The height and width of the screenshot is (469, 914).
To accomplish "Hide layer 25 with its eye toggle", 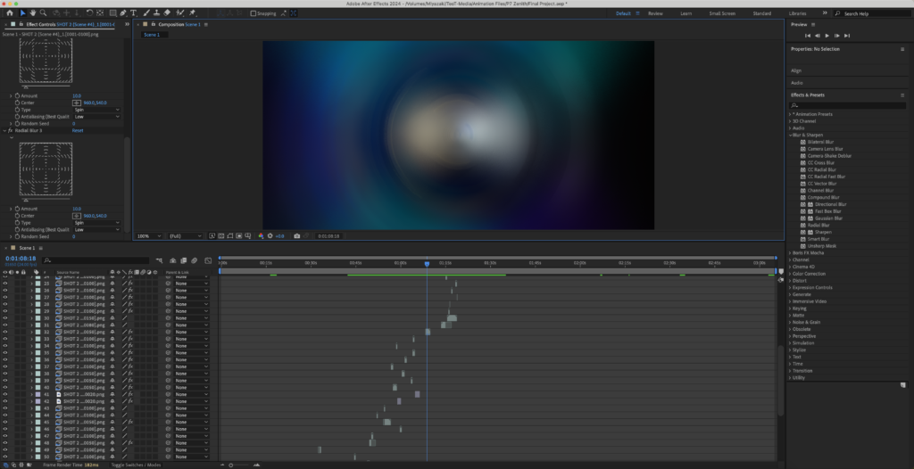I will (x=5, y=284).
